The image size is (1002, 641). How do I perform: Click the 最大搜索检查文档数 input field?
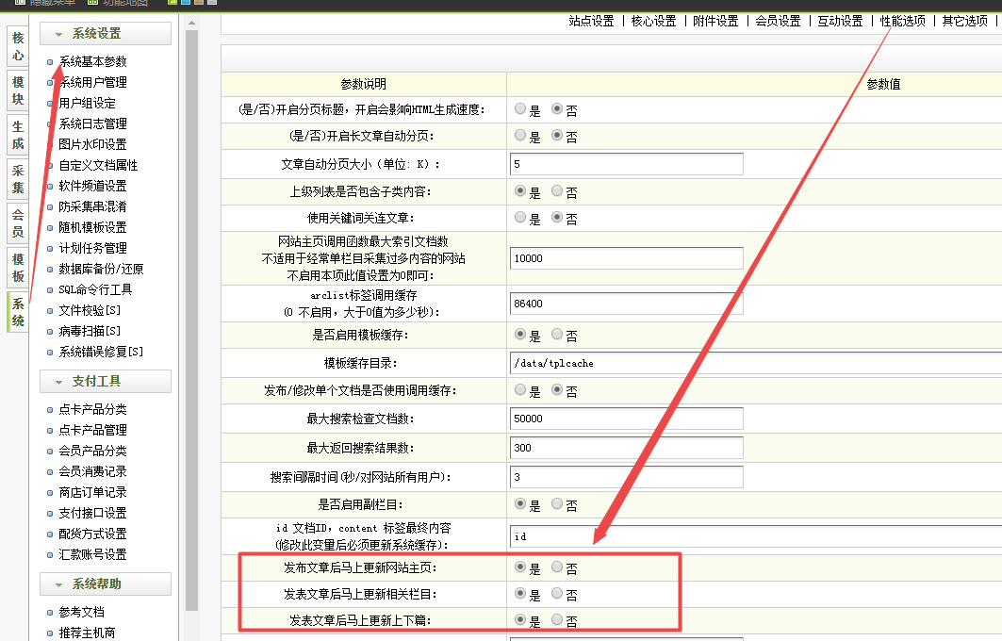point(627,419)
